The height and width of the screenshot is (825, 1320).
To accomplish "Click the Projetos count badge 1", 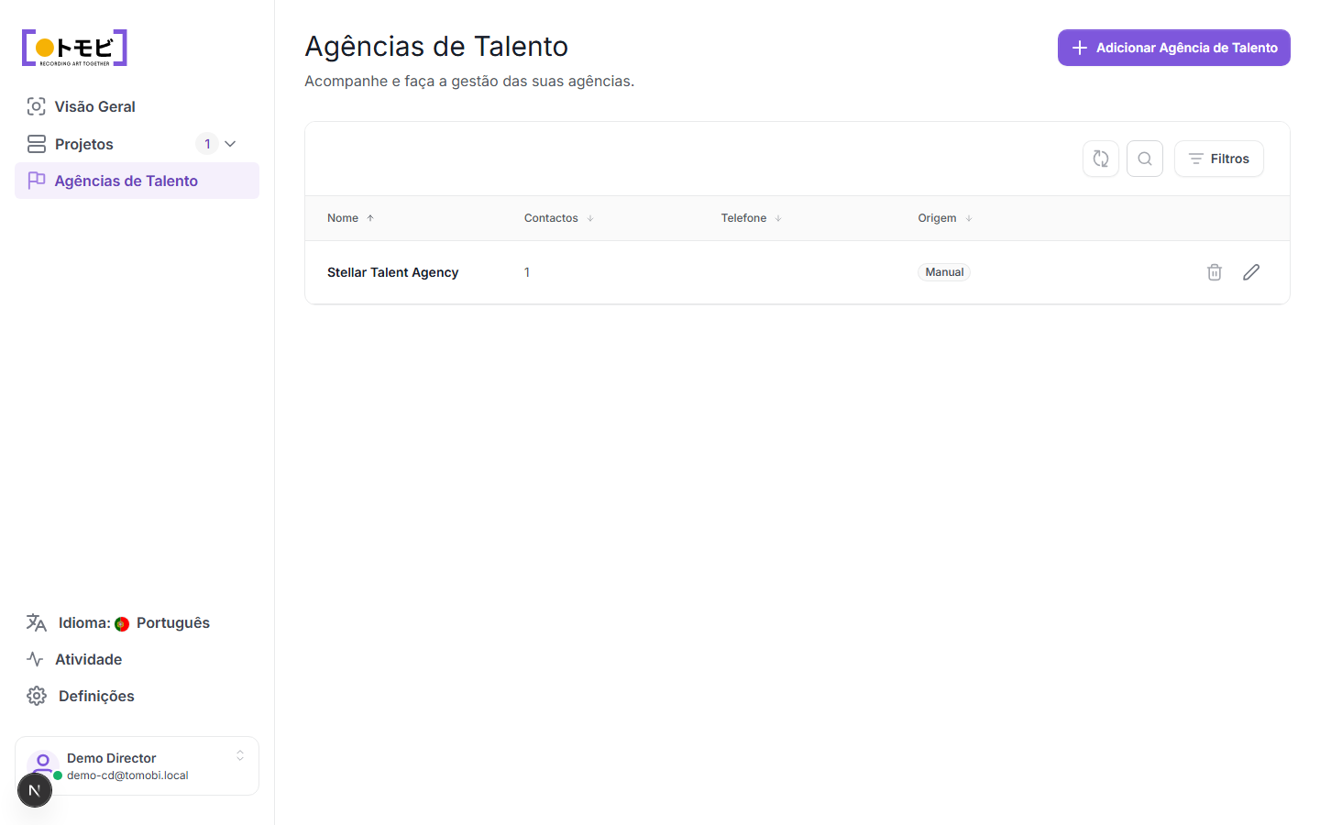I will point(207,144).
